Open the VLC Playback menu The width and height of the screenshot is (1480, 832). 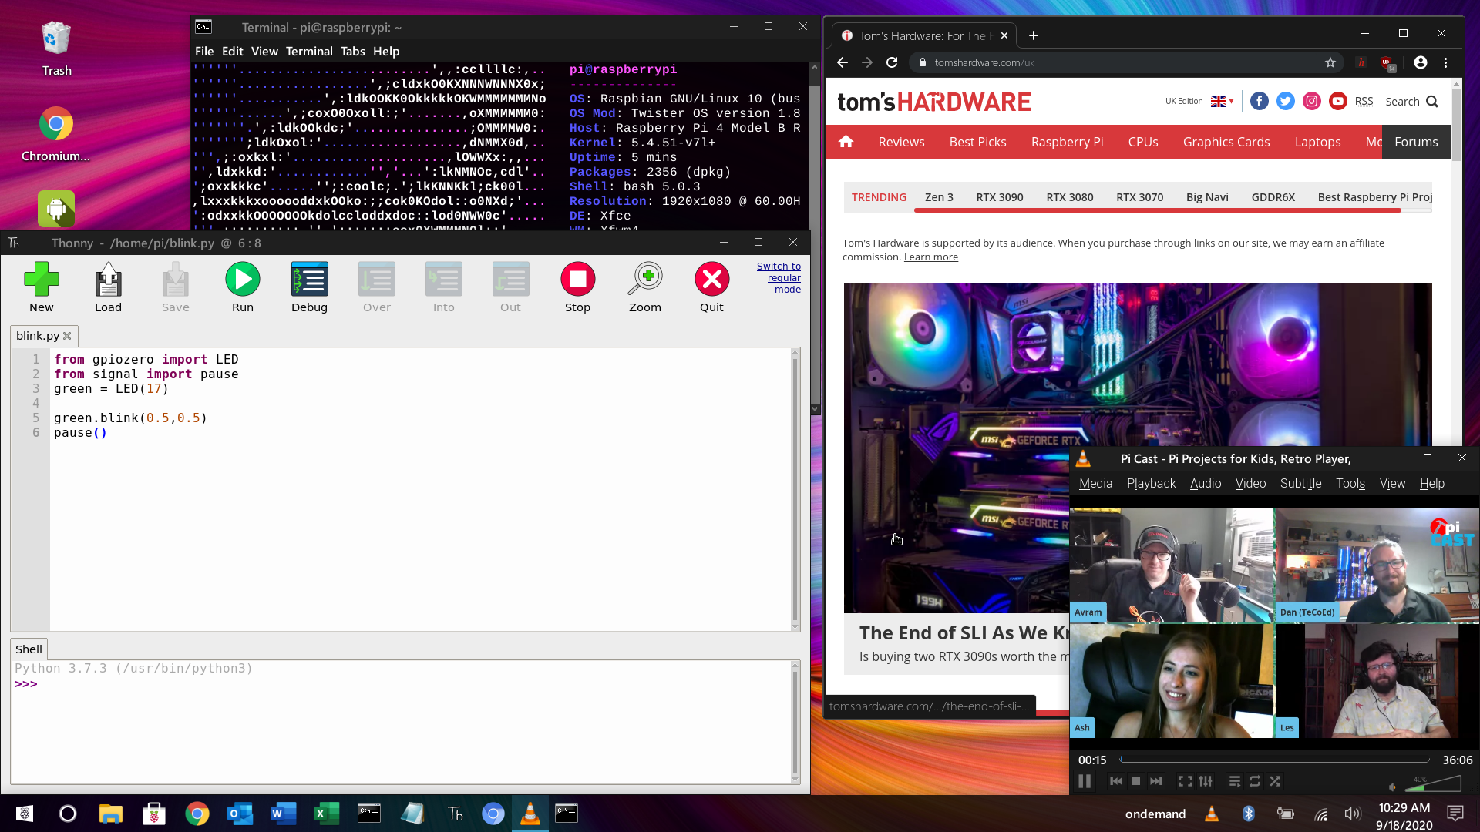pyautogui.click(x=1151, y=483)
